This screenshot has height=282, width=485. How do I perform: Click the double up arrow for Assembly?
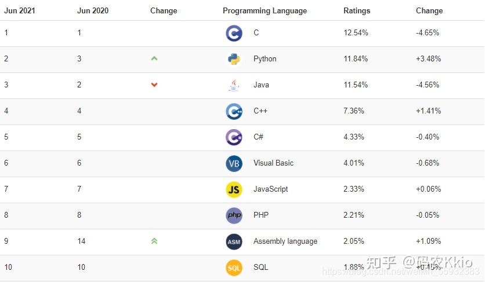click(154, 241)
